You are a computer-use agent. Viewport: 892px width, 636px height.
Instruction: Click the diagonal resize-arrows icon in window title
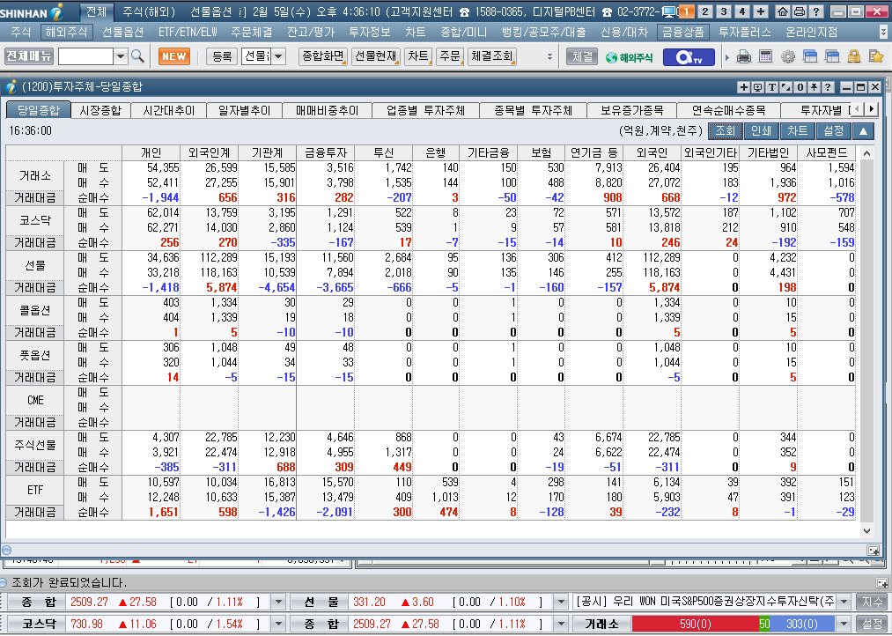click(x=786, y=87)
